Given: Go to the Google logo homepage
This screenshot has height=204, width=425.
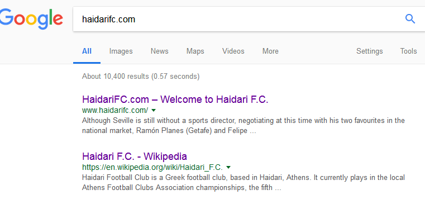Looking at the screenshot, I should coord(31,19).
